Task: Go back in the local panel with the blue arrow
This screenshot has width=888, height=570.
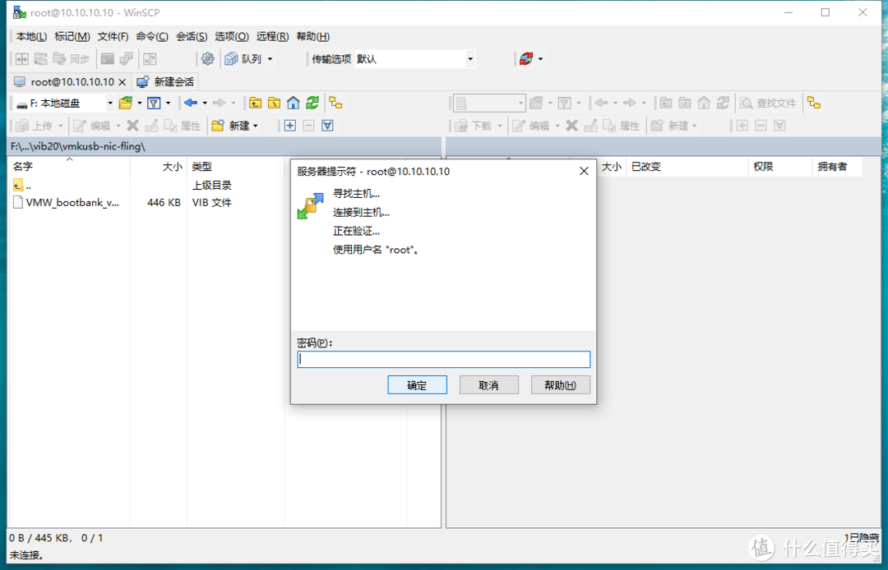Action: 191,103
